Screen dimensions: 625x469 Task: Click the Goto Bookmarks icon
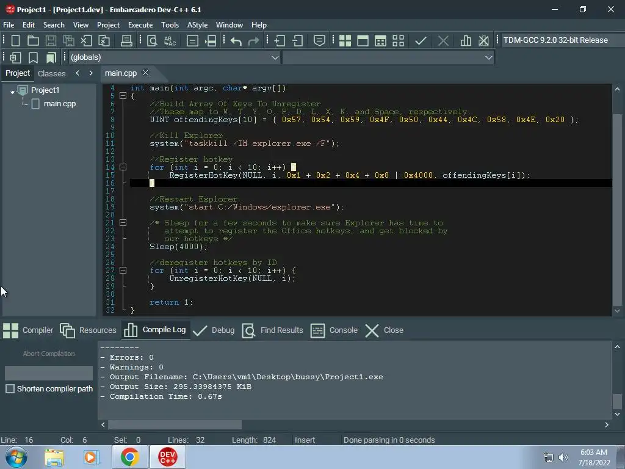51,57
